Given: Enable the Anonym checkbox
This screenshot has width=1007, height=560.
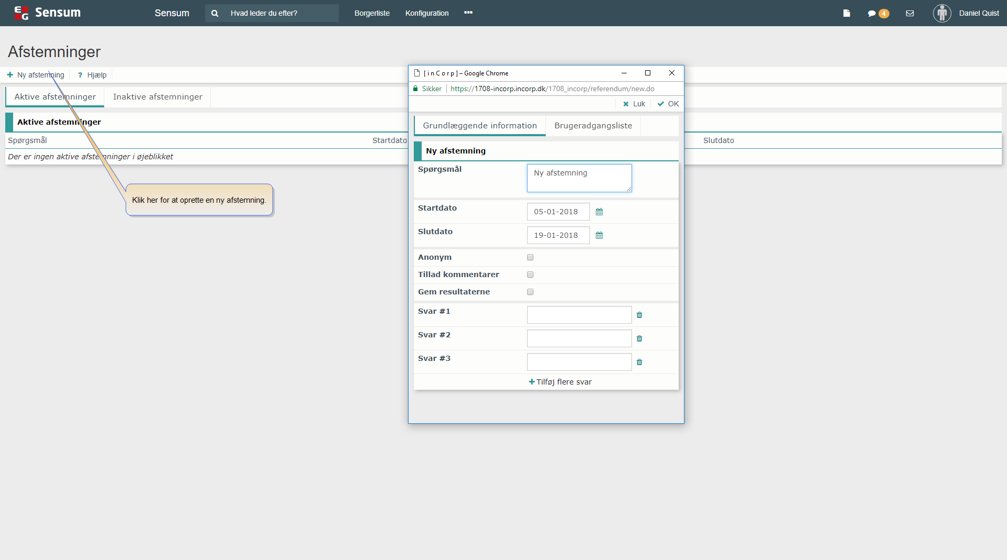Looking at the screenshot, I should (530, 257).
